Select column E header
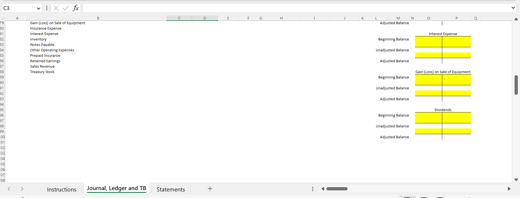 tap(228, 18)
